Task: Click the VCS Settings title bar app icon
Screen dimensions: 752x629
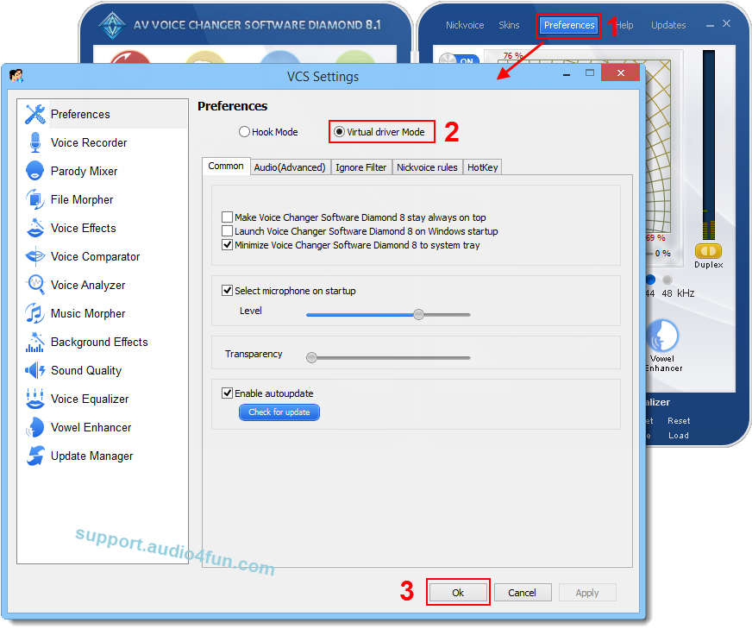Action: pos(16,76)
